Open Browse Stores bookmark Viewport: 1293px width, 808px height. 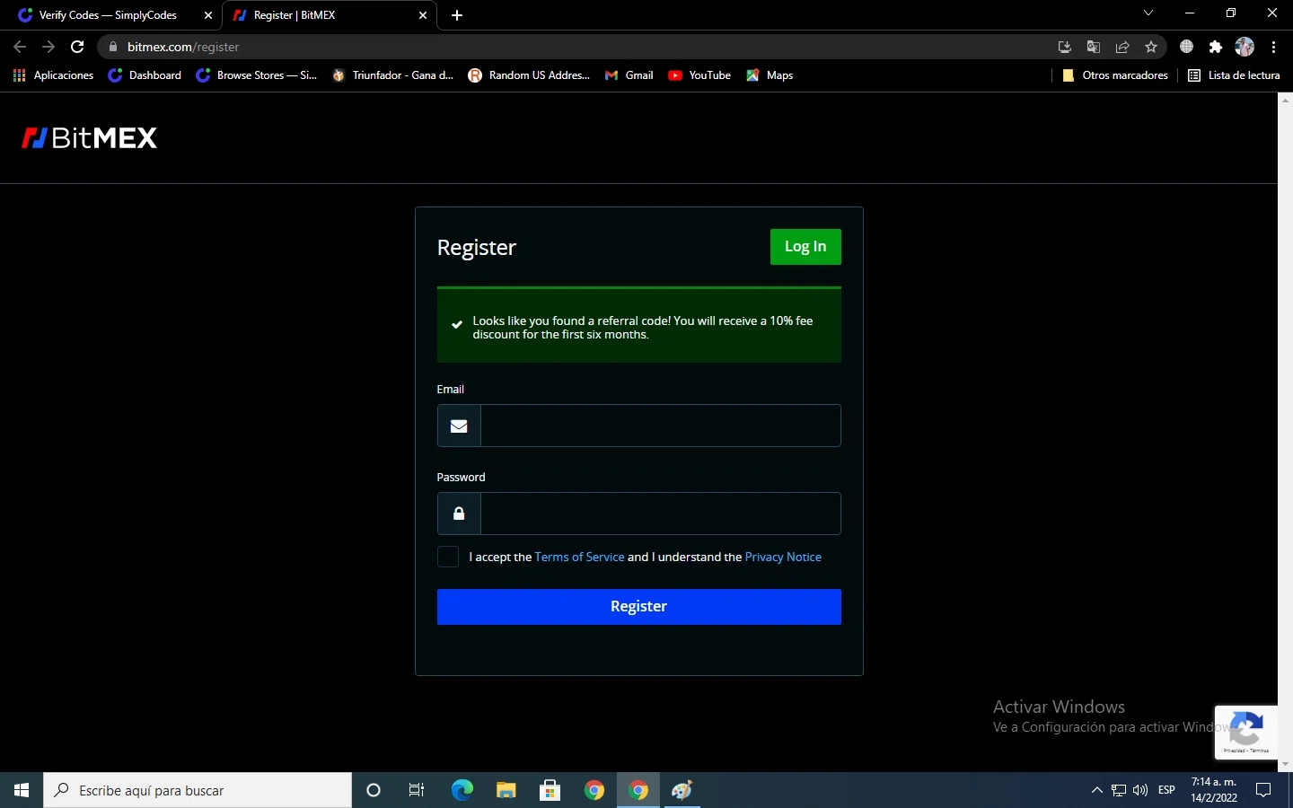(257, 75)
